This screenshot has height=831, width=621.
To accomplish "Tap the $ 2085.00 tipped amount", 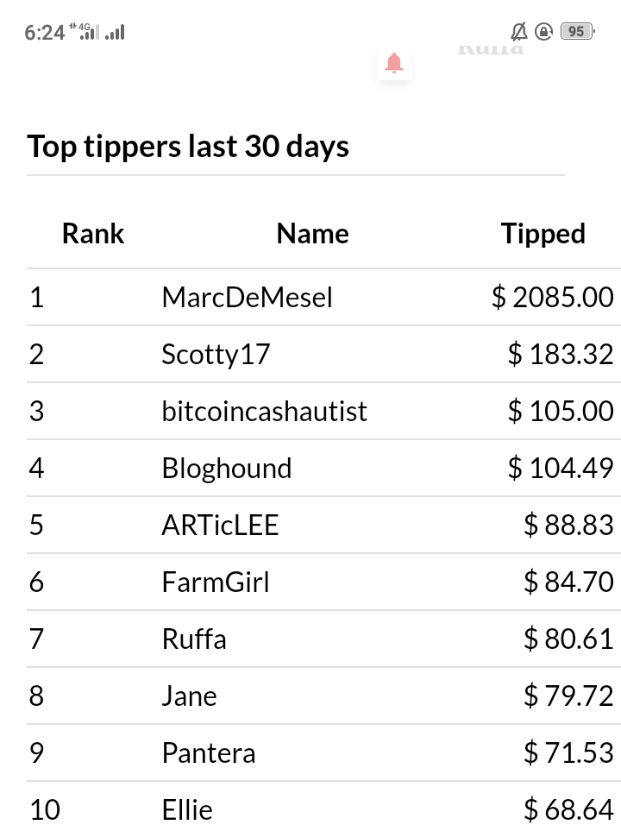I will [x=553, y=297].
